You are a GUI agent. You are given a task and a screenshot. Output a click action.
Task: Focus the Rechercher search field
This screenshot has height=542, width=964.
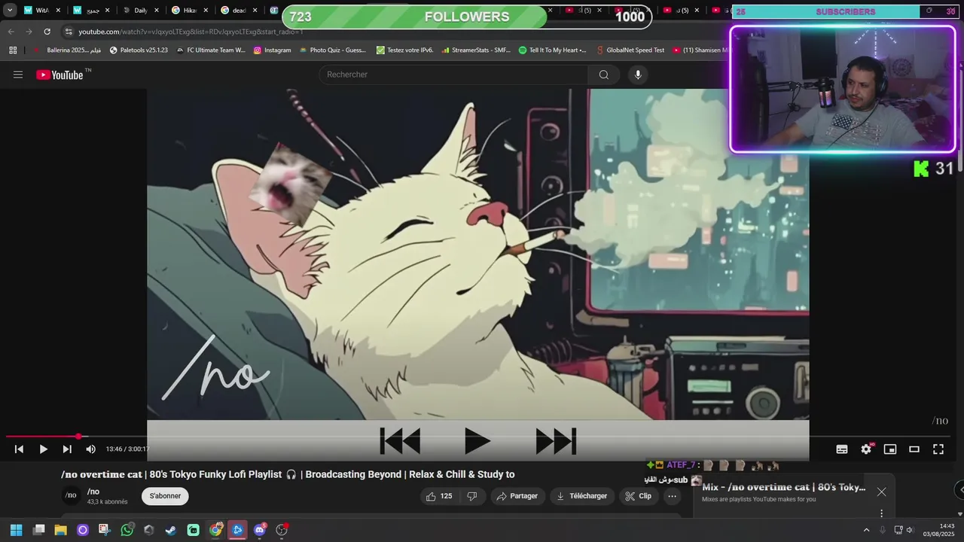click(454, 75)
